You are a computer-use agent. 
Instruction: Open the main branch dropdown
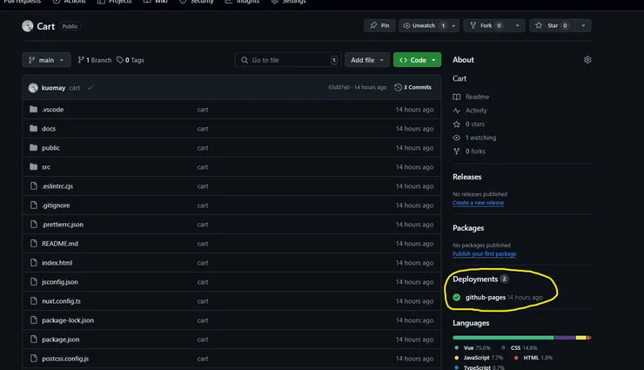pos(46,60)
